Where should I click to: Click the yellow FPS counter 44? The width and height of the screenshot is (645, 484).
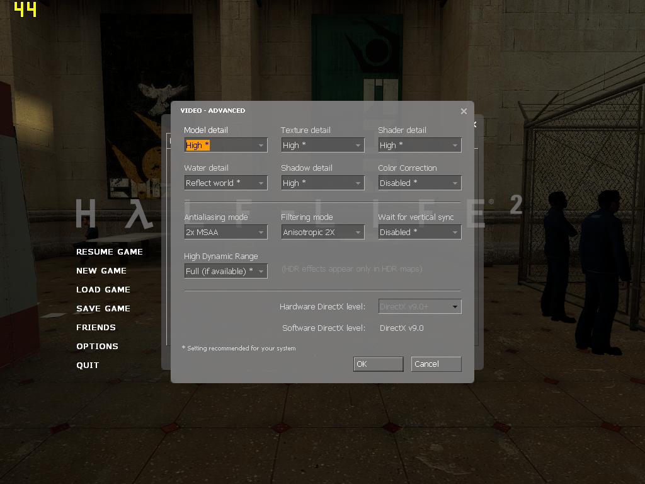[x=25, y=9]
